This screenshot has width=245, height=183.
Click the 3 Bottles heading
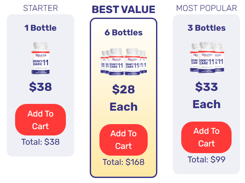point(206,28)
